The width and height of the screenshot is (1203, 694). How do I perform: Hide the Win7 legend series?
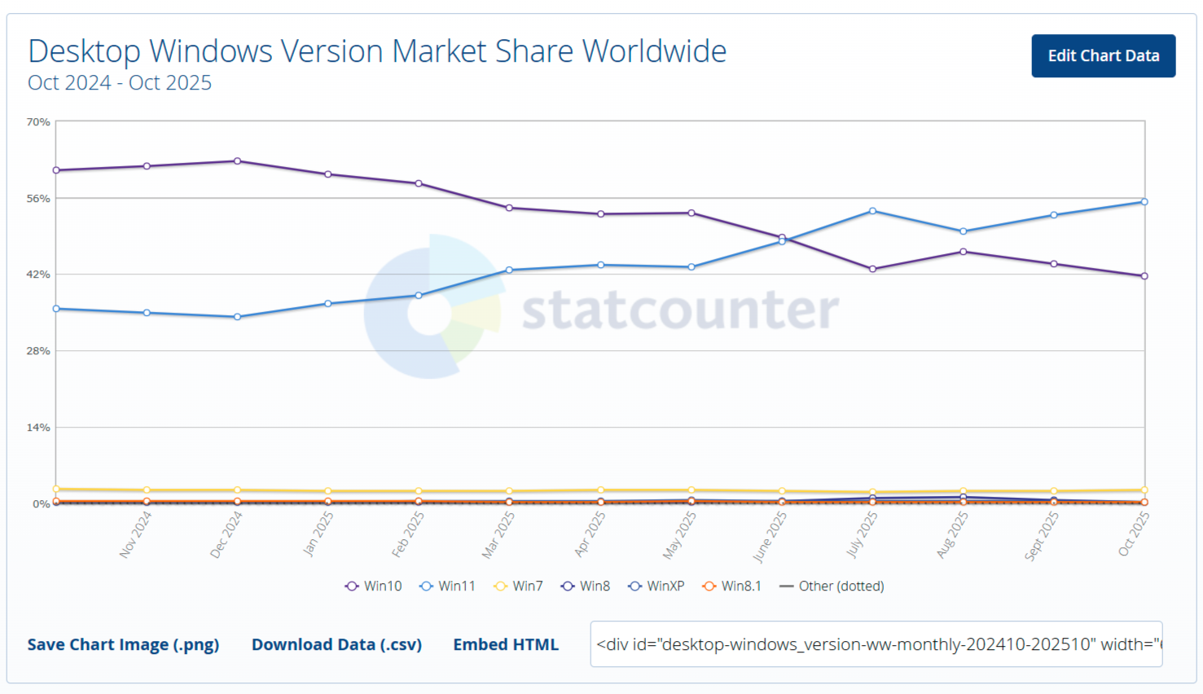pyautogui.click(x=518, y=586)
